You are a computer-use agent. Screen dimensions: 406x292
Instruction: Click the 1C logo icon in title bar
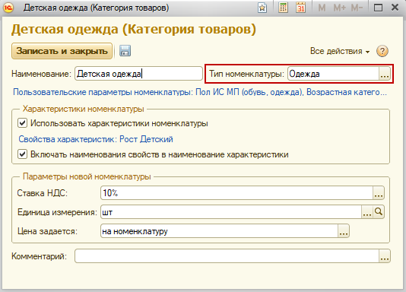[8, 8]
